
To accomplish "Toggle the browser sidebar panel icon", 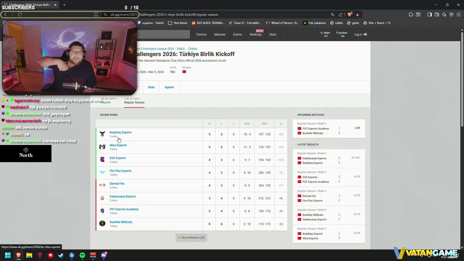I will [x=430, y=14].
